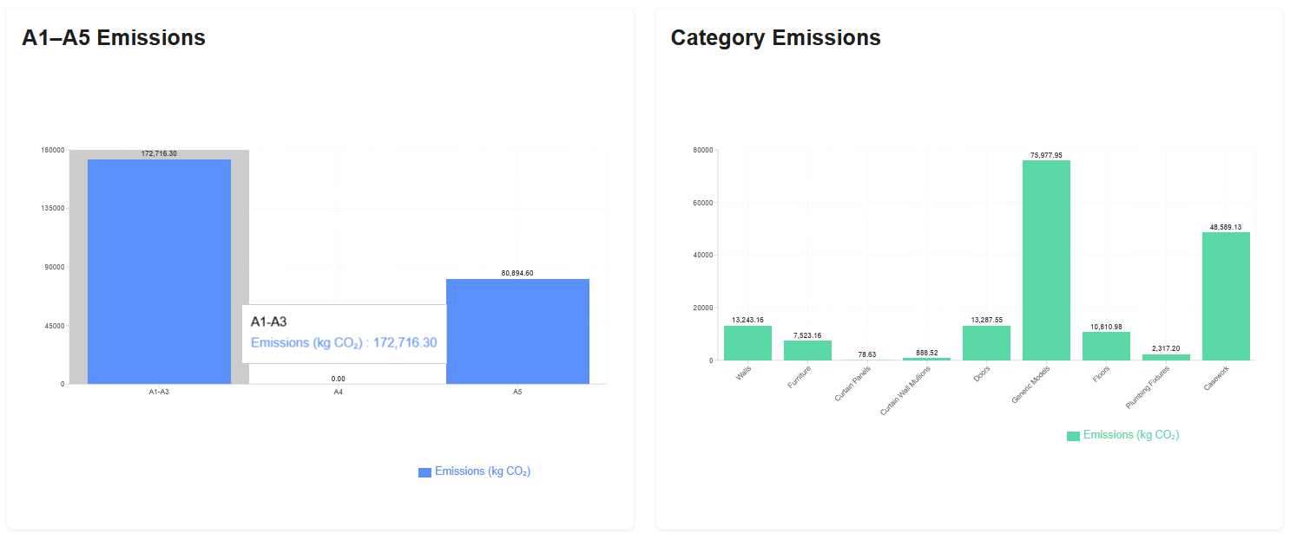Click the Category Emissions title
The width and height of the screenshot is (1290, 539).
coord(775,37)
